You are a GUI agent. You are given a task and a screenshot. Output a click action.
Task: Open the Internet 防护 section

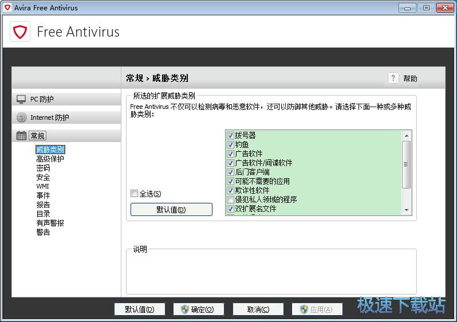tap(66, 117)
